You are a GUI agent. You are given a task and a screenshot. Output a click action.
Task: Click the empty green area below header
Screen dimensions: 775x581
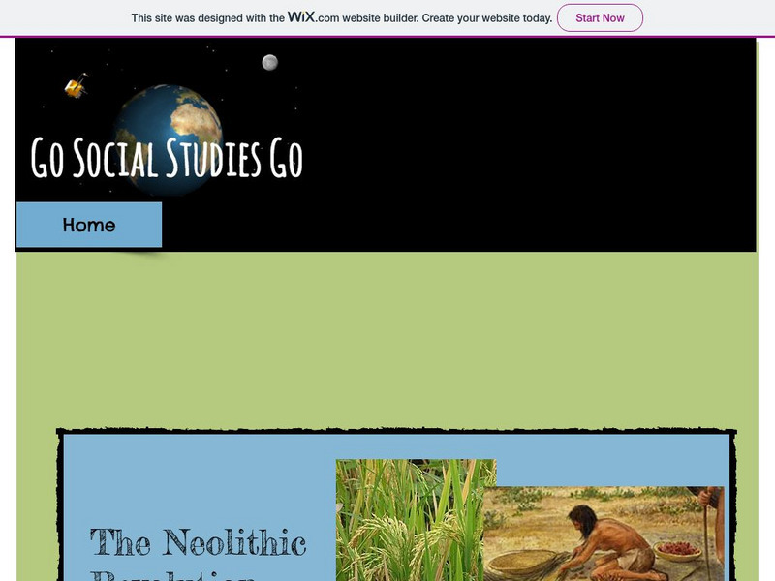(x=387, y=340)
